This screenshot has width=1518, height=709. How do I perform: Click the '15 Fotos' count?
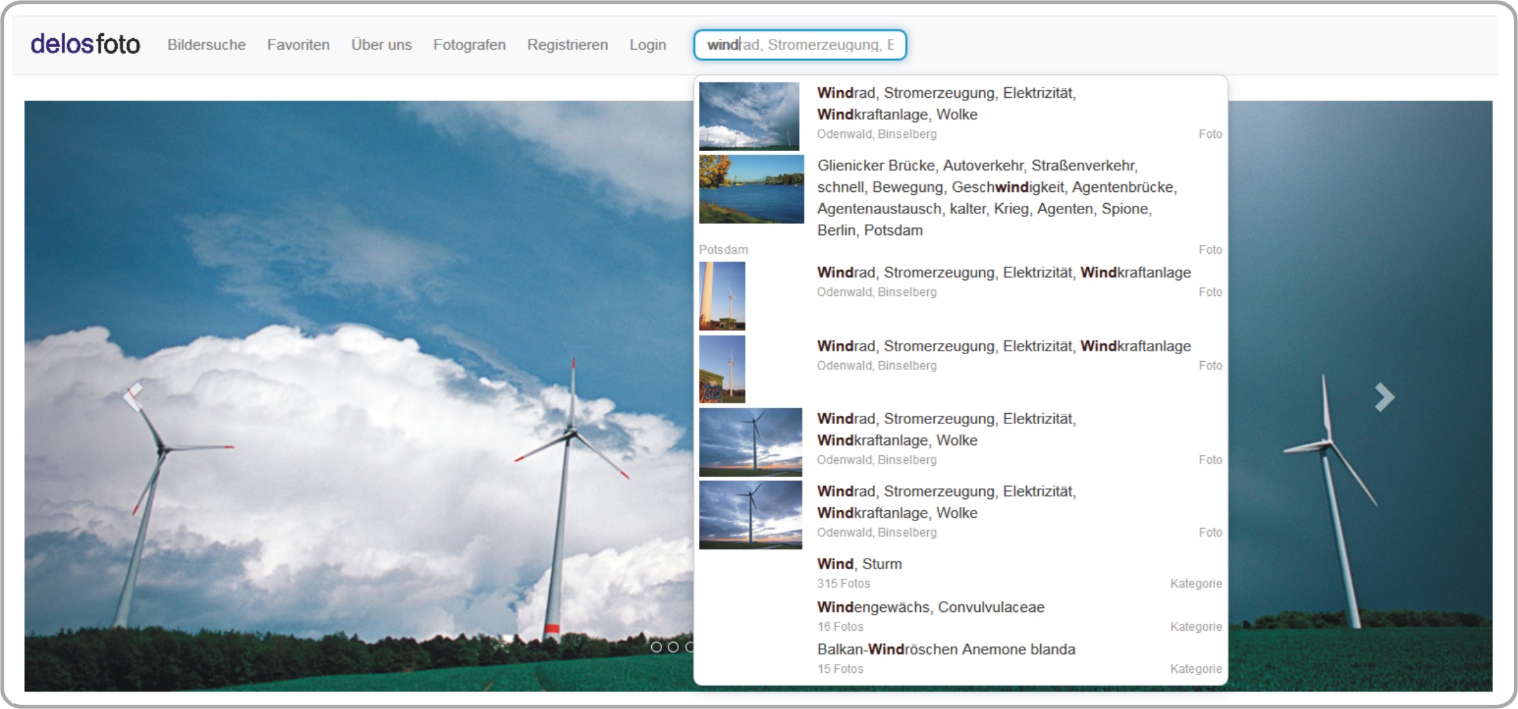tap(840, 669)
